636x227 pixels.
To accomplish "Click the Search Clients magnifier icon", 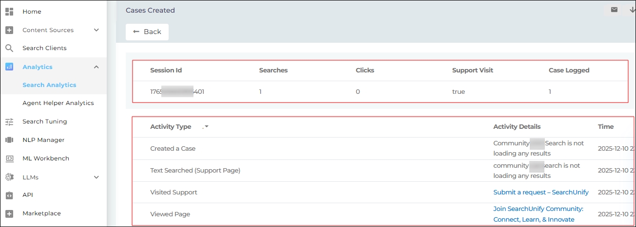I will pos(9,48).
